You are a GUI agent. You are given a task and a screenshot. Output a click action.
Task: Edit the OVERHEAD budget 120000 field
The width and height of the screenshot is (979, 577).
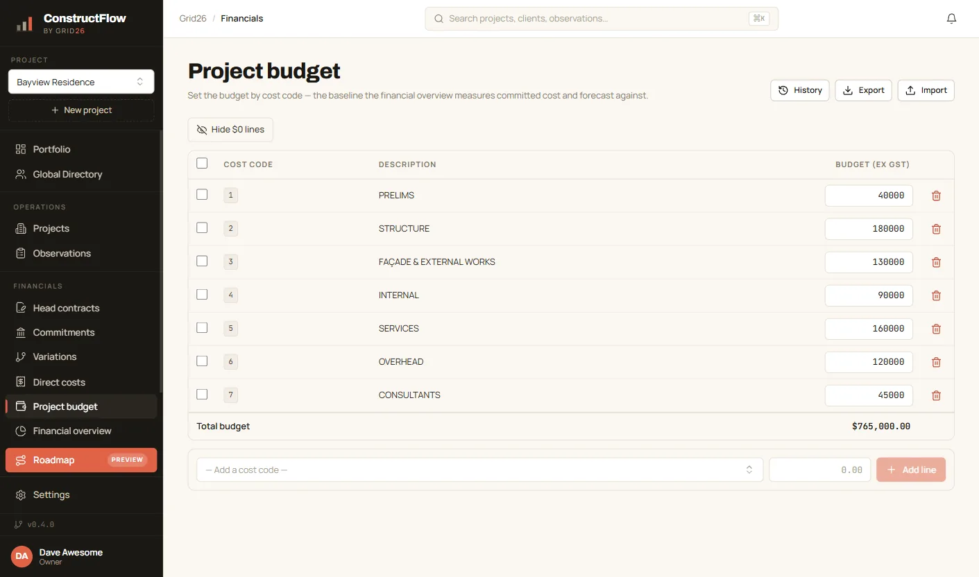[x=869, y=362]
